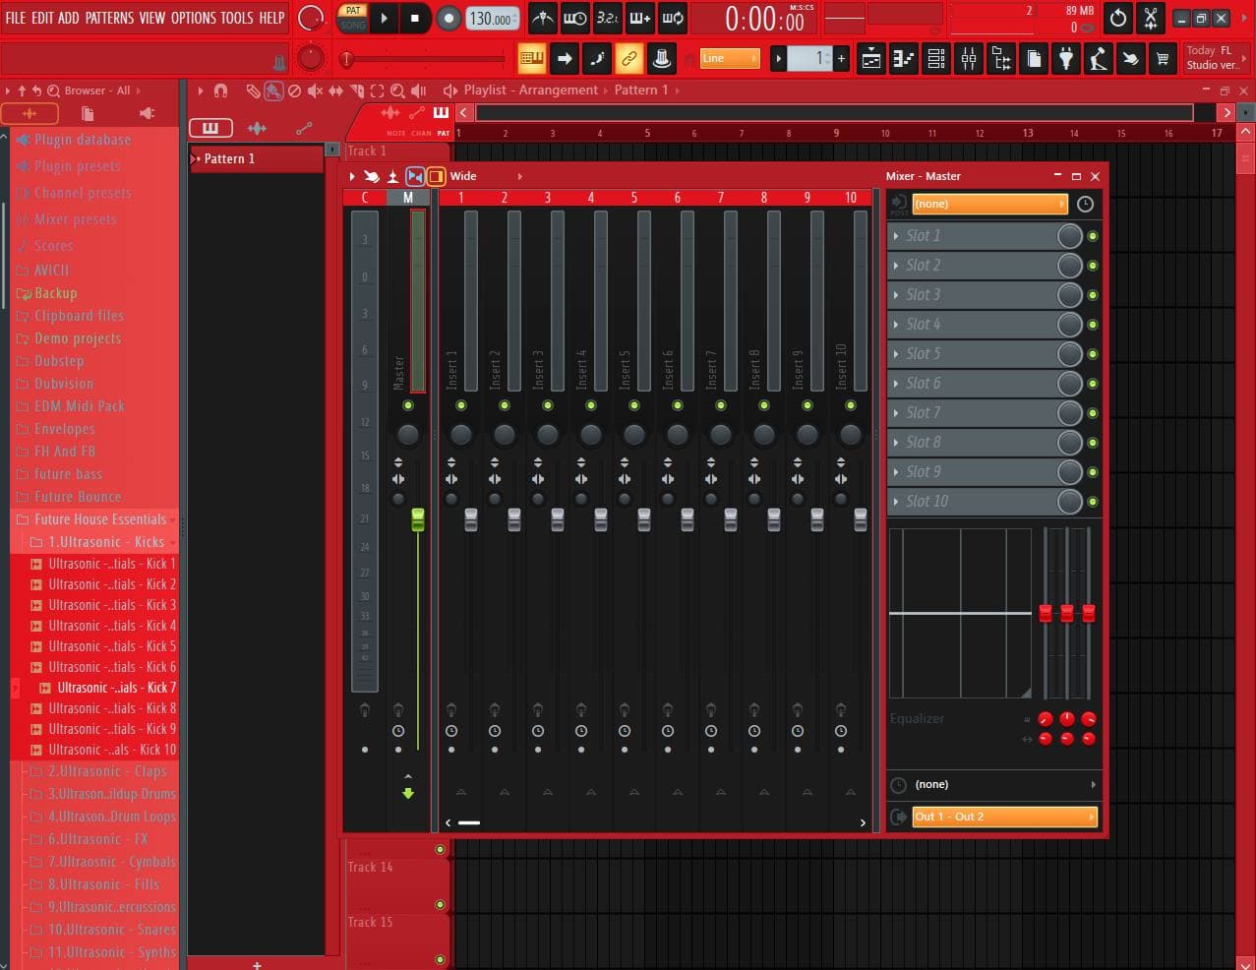Open the ADD menu
Screen dimensions: 1256x970
69,18
